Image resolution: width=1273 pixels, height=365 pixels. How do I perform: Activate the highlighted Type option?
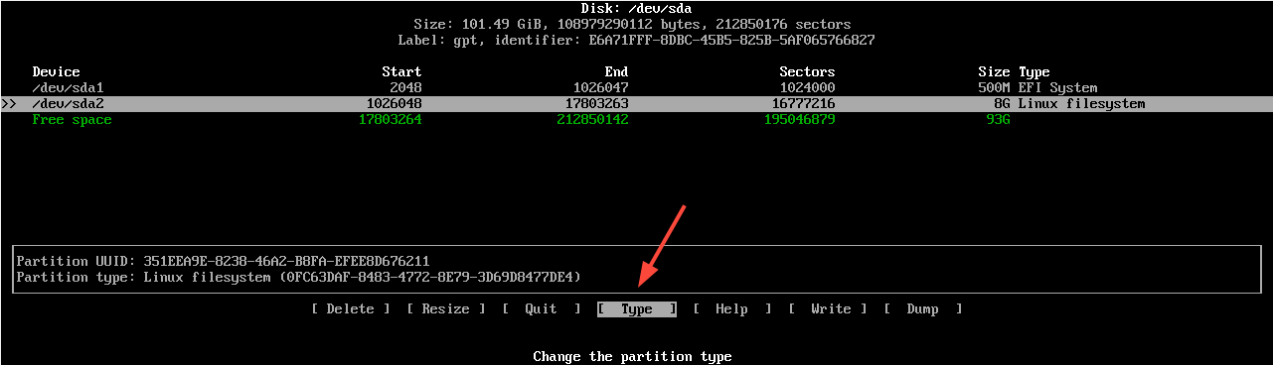[637, 309]
